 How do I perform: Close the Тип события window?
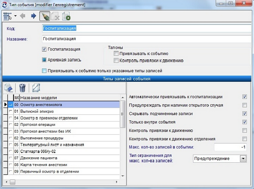tap(244, 3)
